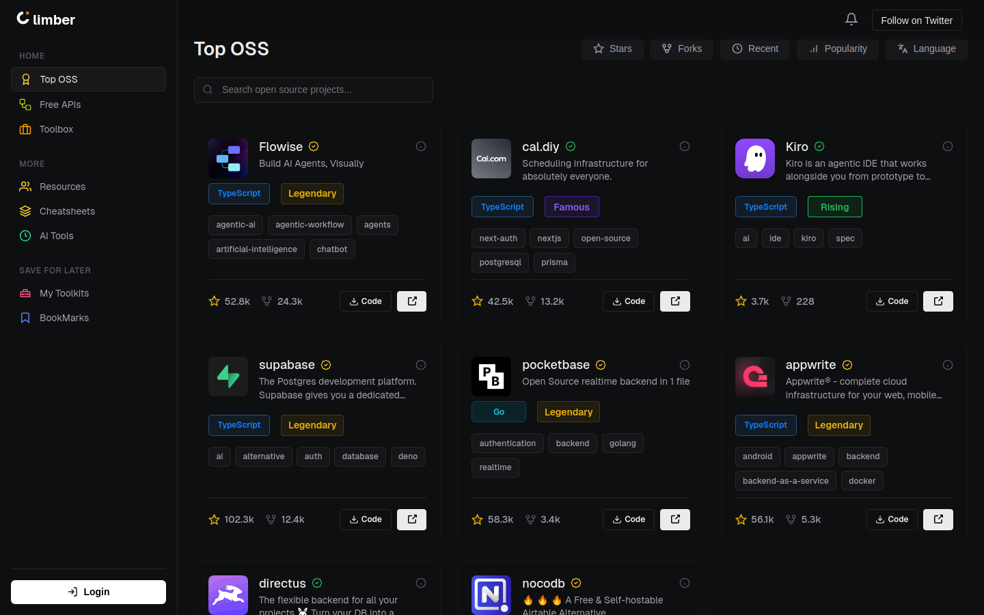Download Code for Kiro
The image size is (984, 615).
pyautogui.click(x=892, y=301)
